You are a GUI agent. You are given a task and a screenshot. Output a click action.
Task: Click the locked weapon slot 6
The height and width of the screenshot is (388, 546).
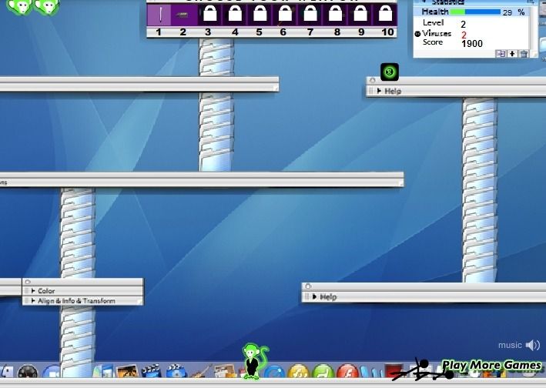coord(285,15)
